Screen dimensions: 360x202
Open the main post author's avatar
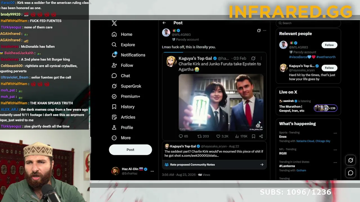[166, 32]
